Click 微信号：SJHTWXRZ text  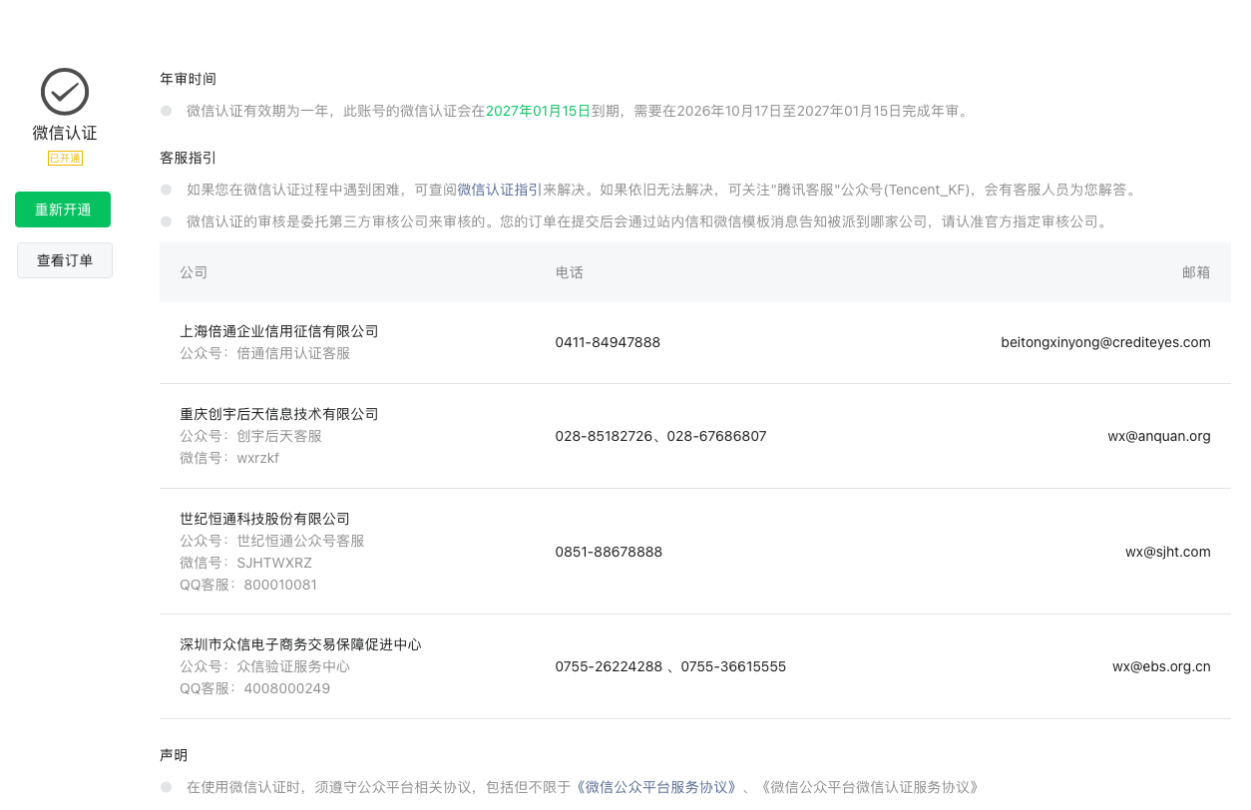(245, 563)
